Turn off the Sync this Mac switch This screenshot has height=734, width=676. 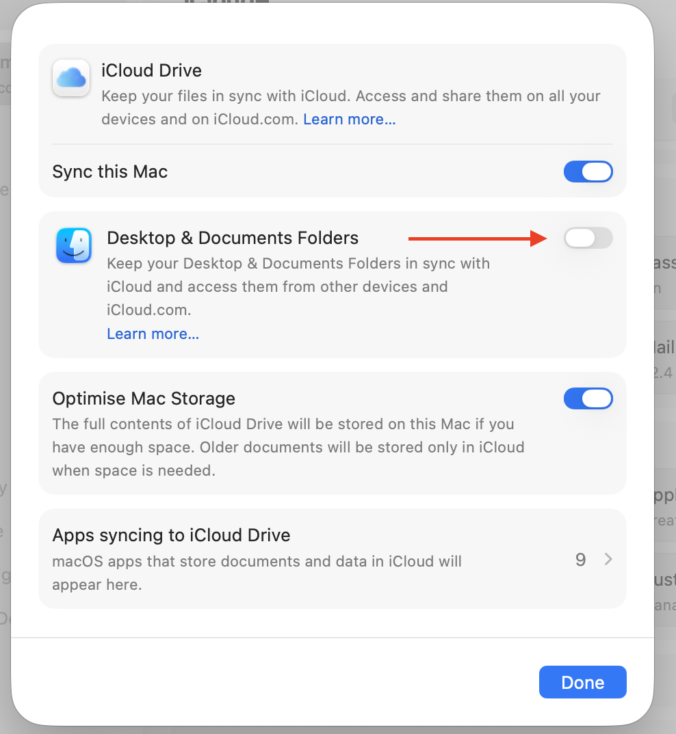tap(588, 172)
